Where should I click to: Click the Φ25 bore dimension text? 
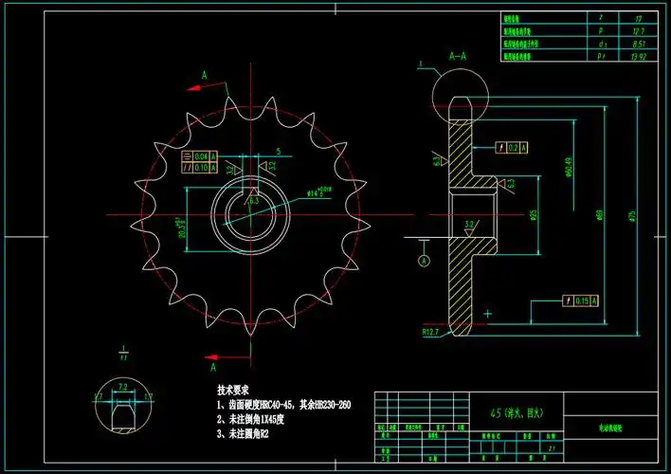click(x=535, y=215)
